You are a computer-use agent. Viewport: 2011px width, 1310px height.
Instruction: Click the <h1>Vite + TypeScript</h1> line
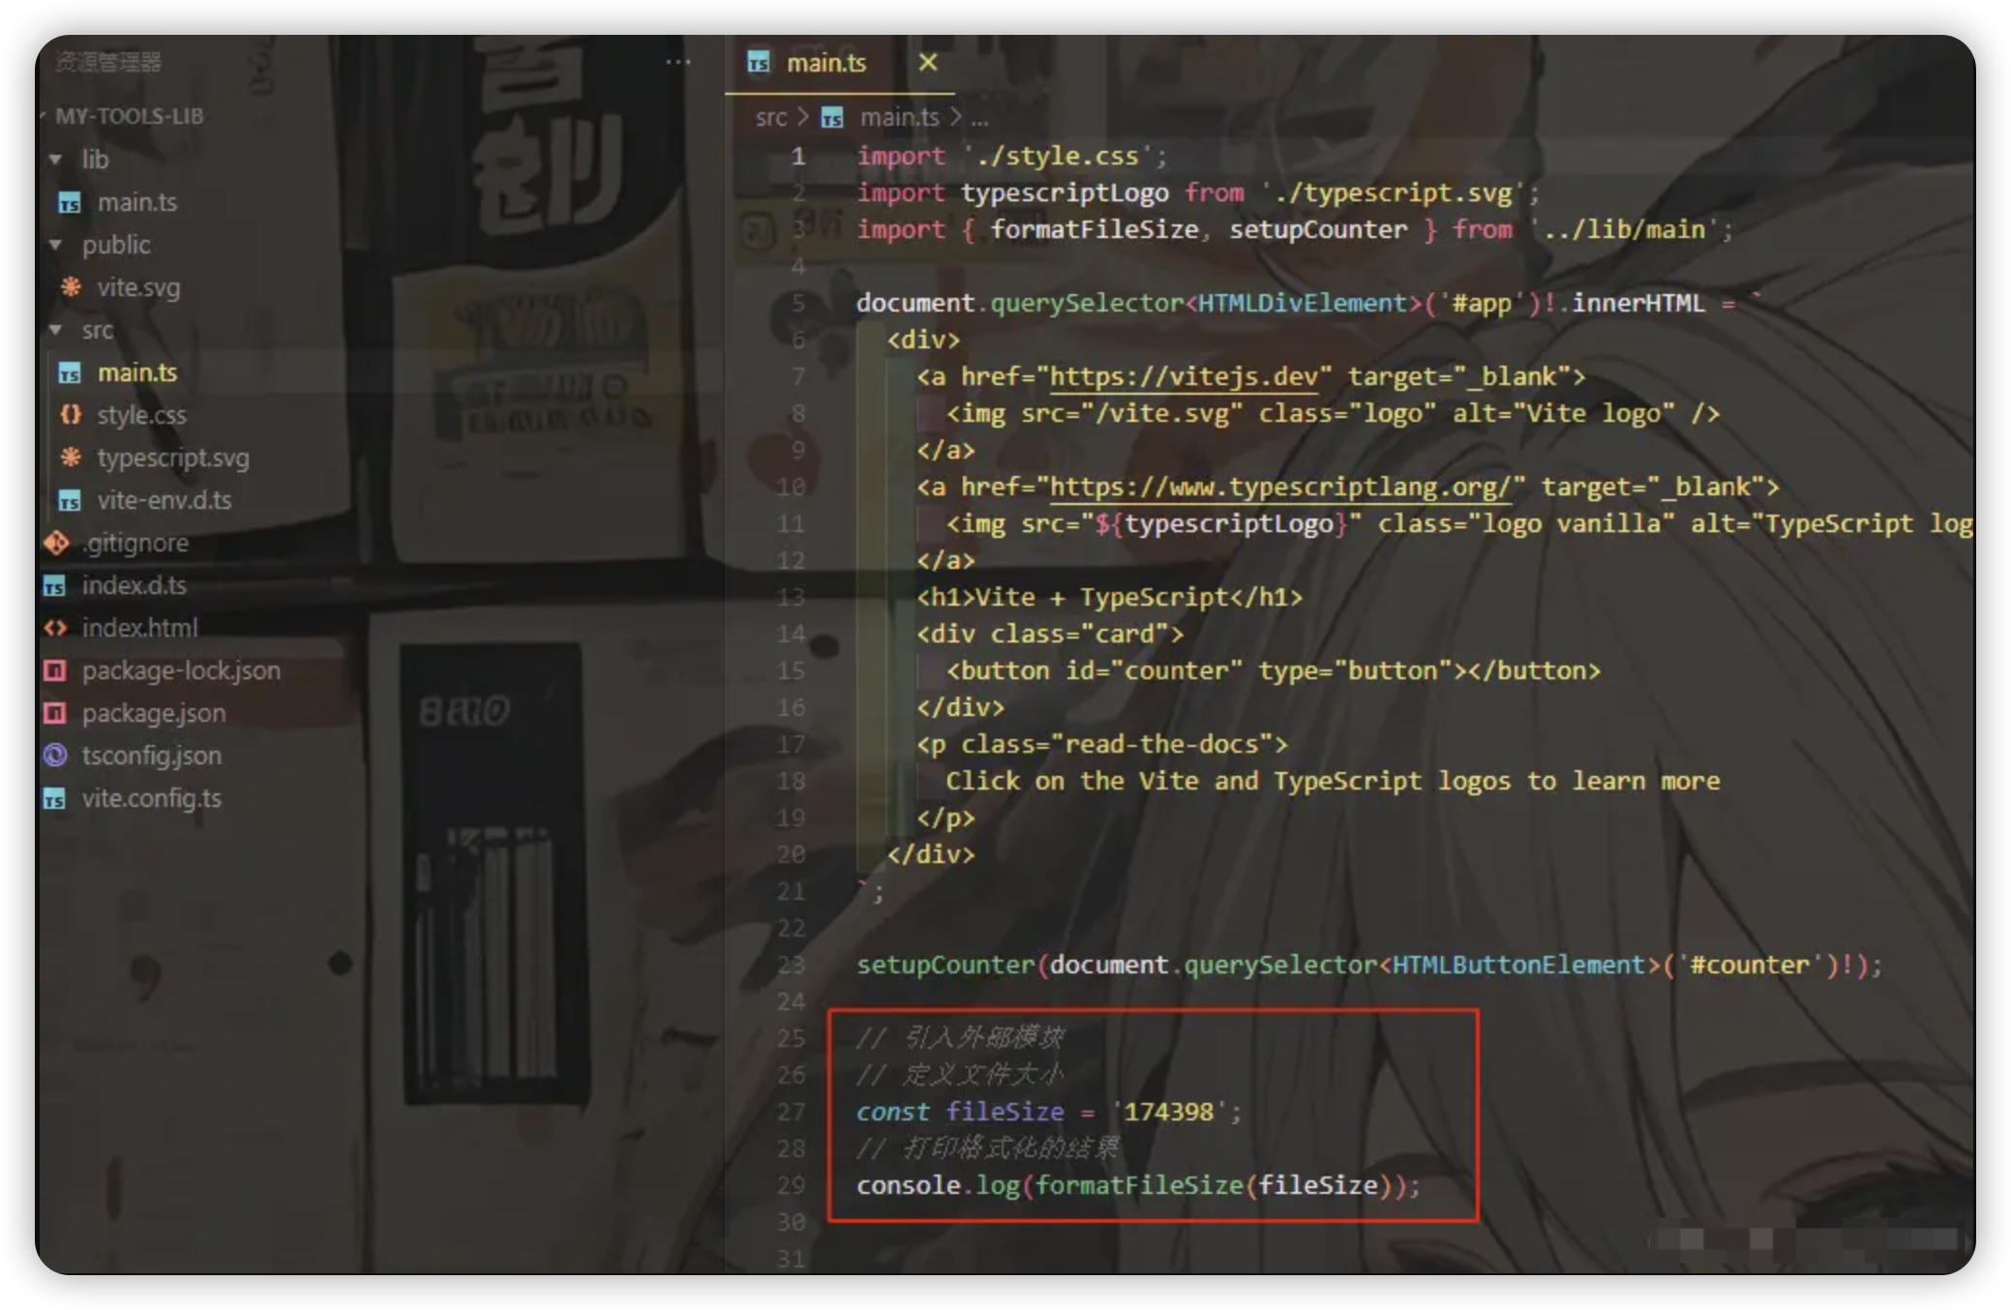pyautogui.click(x=1109, y=597)
